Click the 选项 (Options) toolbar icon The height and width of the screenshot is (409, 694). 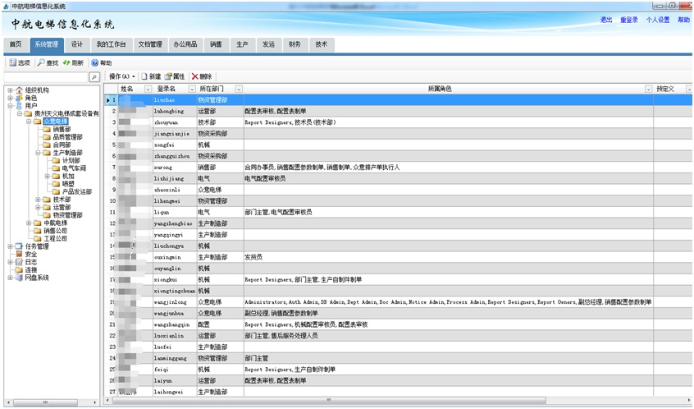pyautogui.click(x=13, y=62)
